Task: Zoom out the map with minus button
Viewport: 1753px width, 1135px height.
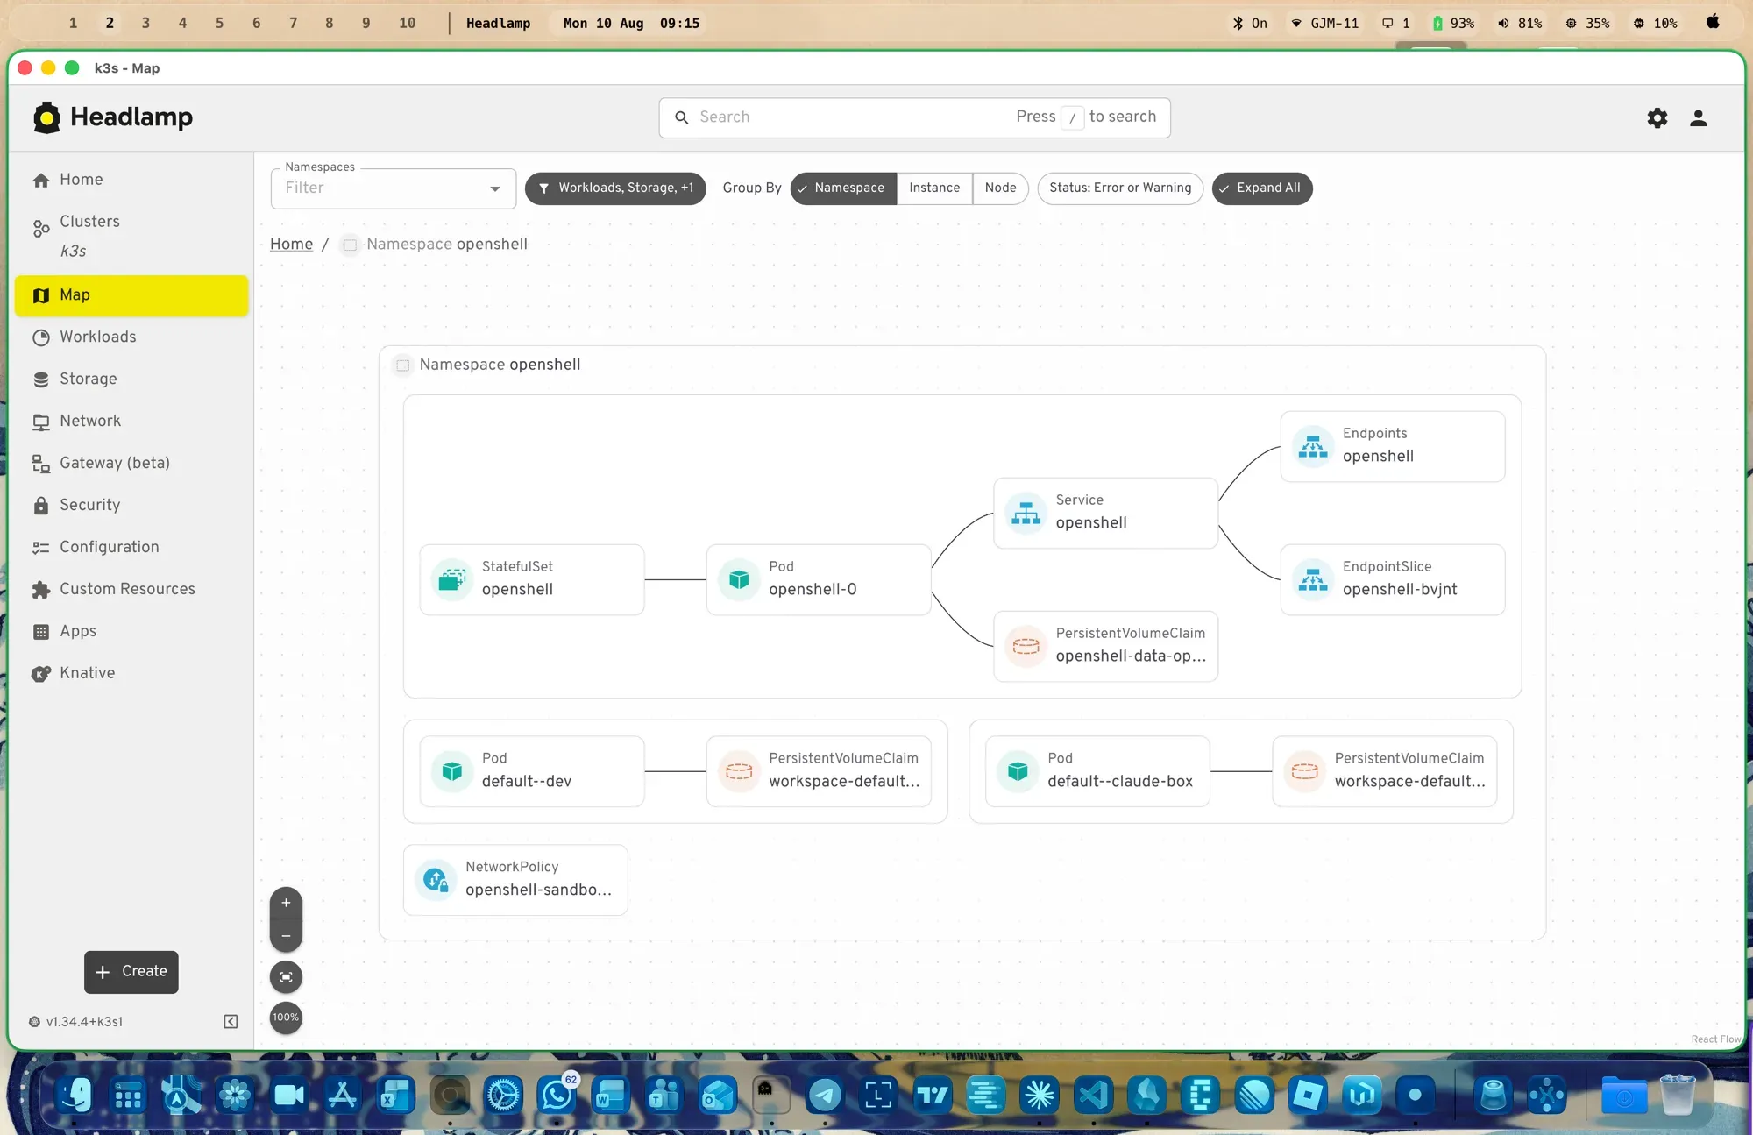Action: coord(286,936)
